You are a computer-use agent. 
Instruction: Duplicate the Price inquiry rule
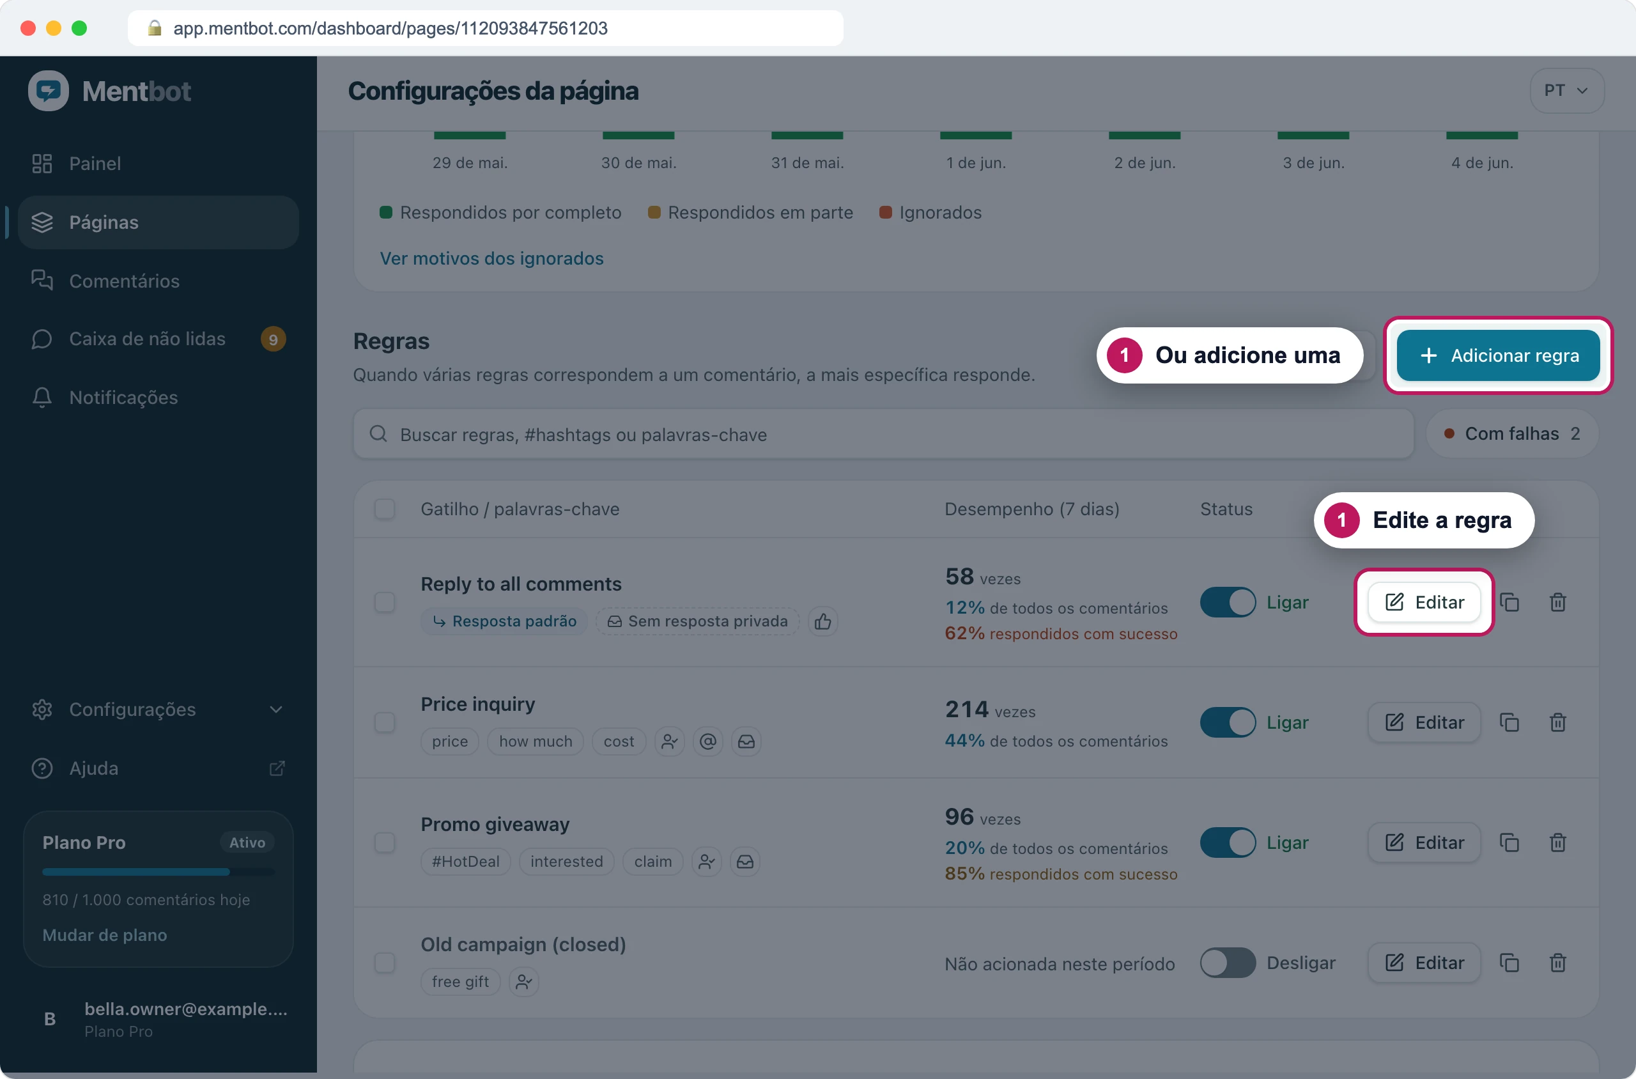click(x=1509, y=722)
